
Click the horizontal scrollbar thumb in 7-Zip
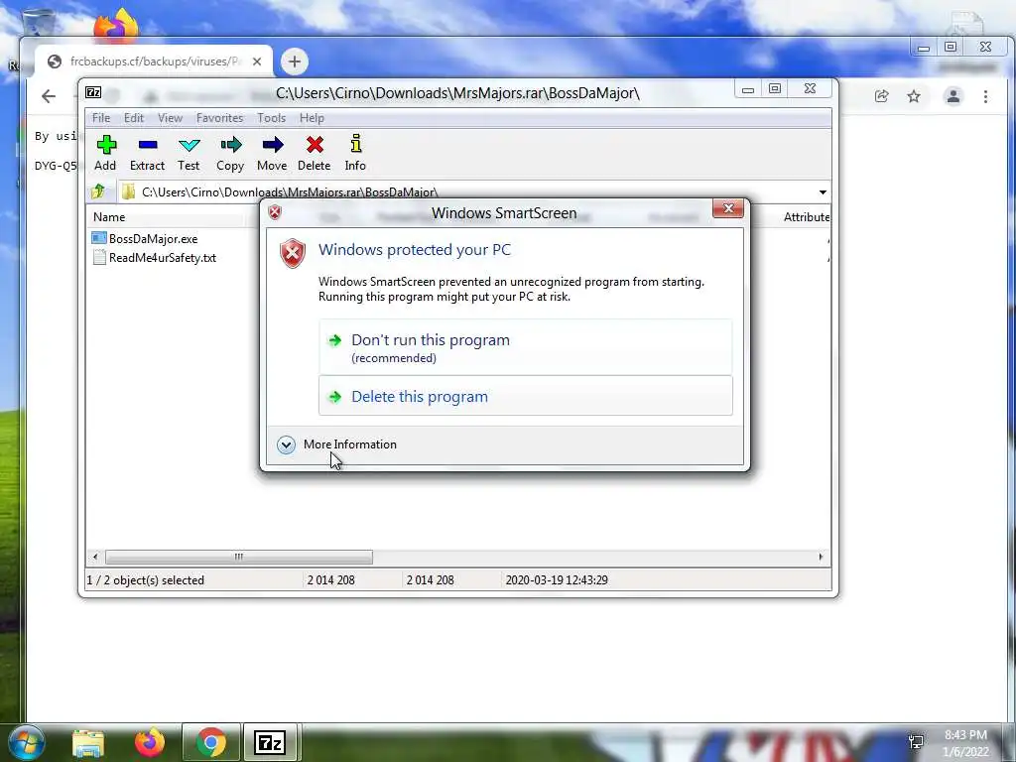click(x=239, y=557)
